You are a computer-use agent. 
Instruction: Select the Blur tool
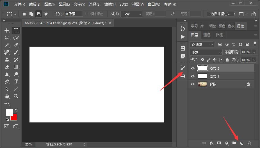pos(7,74)
